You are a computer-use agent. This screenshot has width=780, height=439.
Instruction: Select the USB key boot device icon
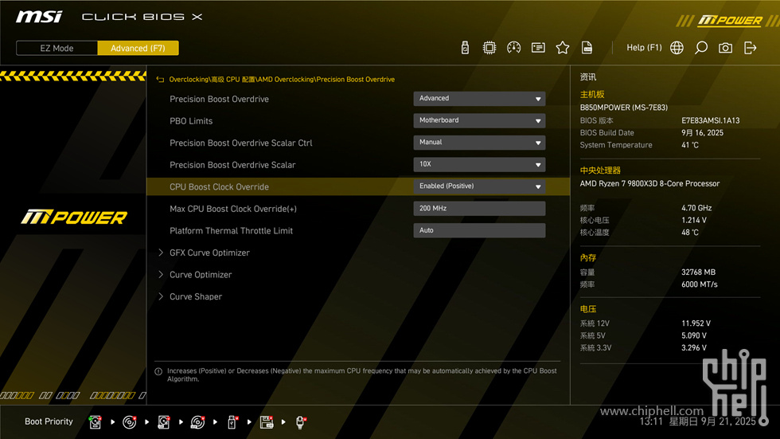coord(232,422)
